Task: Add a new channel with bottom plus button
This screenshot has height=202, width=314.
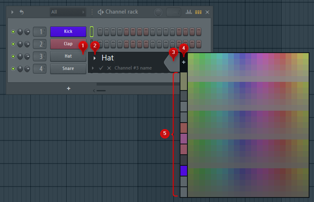Action: point(69,88)
